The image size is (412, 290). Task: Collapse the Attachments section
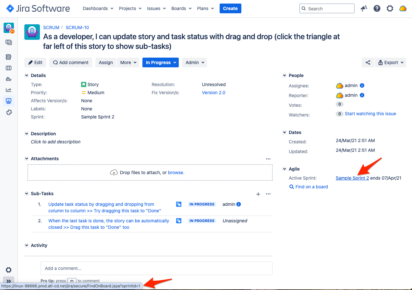pyautogui.click(x=27, y=159)
